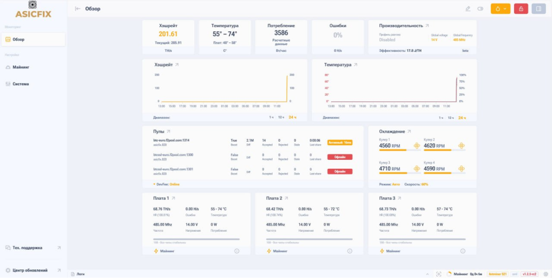Click the panel layout icon button
The height and width of the screenshot is (278, 552).
click(539, 9)
